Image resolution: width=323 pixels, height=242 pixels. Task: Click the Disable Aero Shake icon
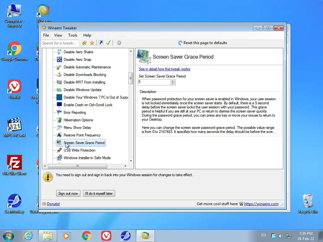(59, 52)
